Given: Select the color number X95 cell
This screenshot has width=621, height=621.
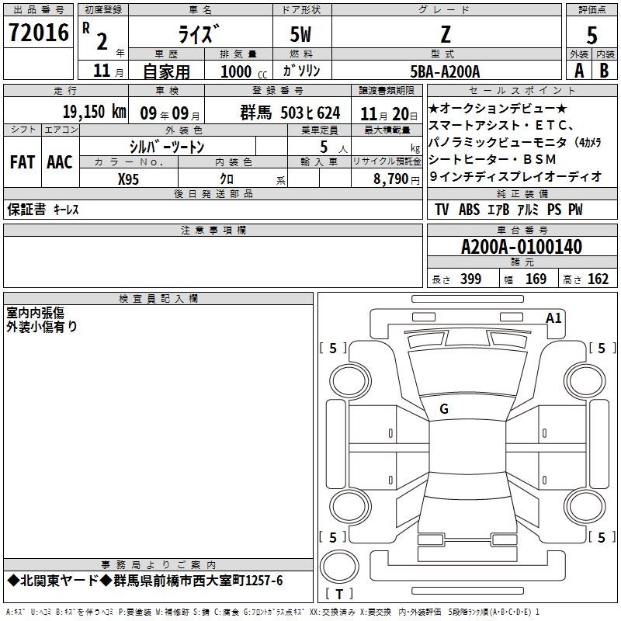Looking at the screenshot, I should pyautogui.click(x=129, y=178).
